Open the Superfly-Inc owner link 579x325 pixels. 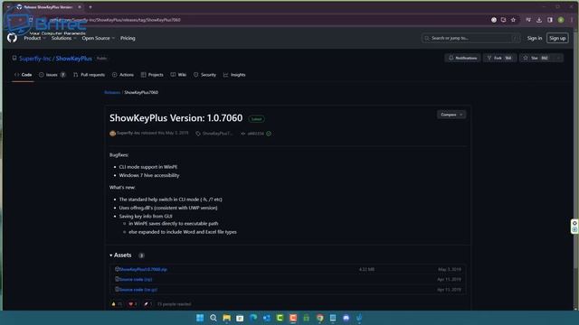34,58
